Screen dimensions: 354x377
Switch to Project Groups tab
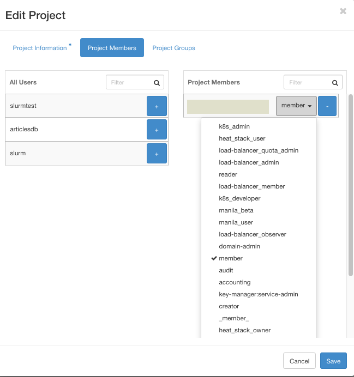tap(173, 48)
